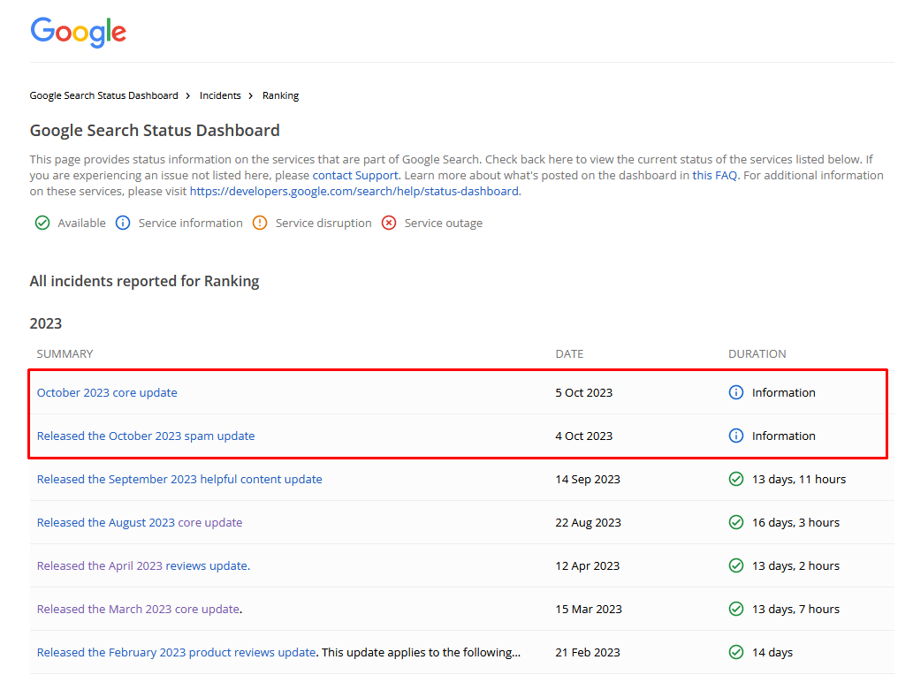Visit developers.google.com status-dashboard URL
The image size is (913, 690).
click(x=354, y=191)
